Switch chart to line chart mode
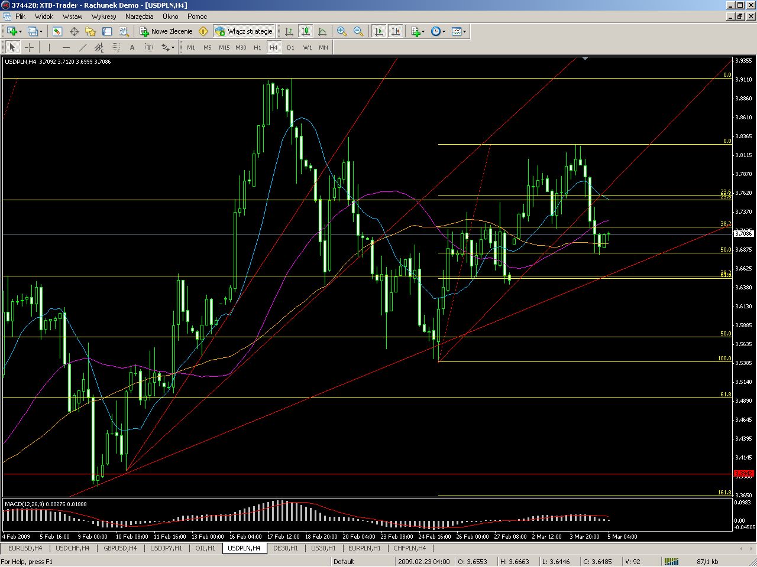 pos(322,31)
